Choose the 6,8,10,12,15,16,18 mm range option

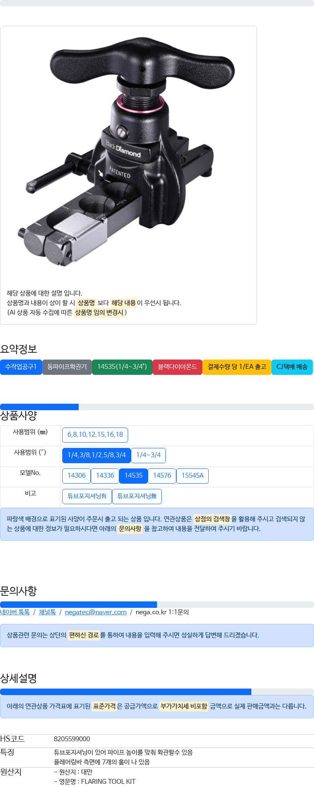95,435
